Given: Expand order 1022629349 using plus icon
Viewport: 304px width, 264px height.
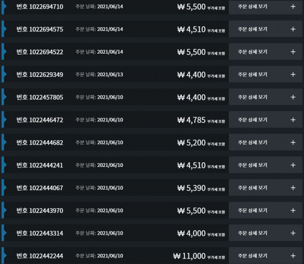Looking at the screenshot, I should coord(293,74).
